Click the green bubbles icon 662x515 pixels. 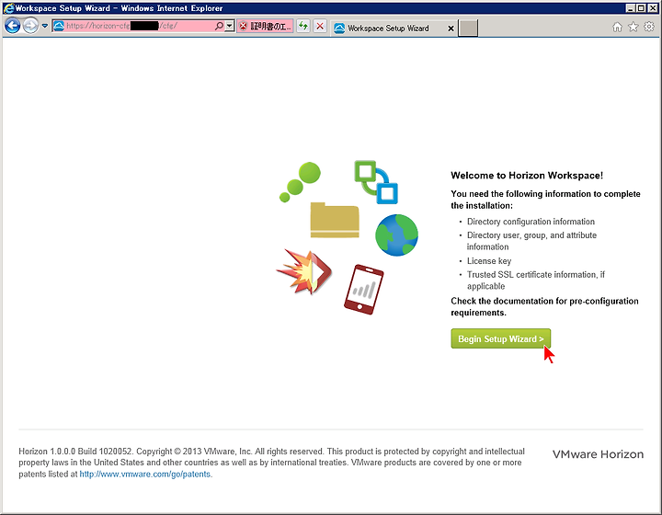coord(300,182)
